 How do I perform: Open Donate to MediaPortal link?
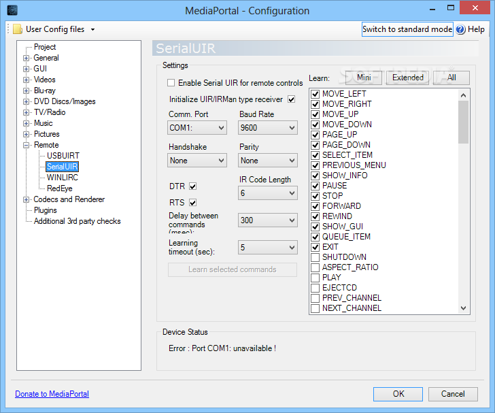coord(52,394)
